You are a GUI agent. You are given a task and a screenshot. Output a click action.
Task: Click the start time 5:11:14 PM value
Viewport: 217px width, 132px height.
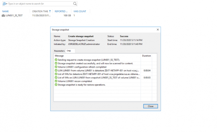point(131,40)
